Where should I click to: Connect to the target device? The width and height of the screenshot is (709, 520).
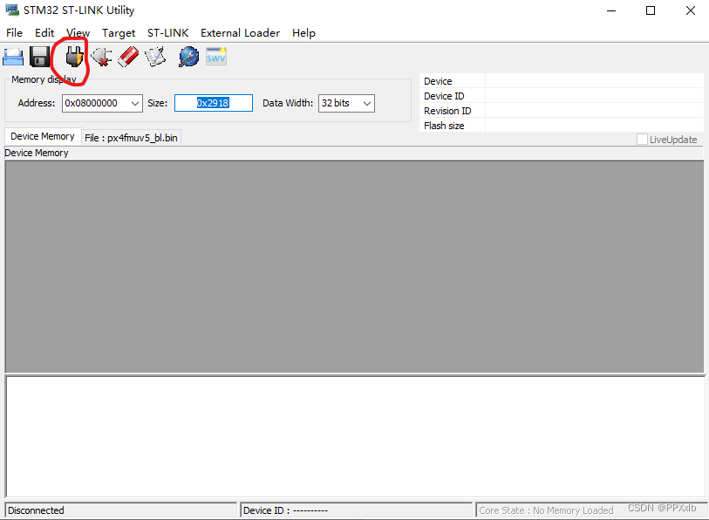point(73,56)
